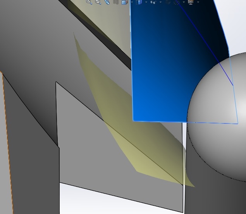Image resolution: width=246 pixels, height=214 pixels.
Task: Open the Display Style dropdown arrow
Action: point(146,2)
